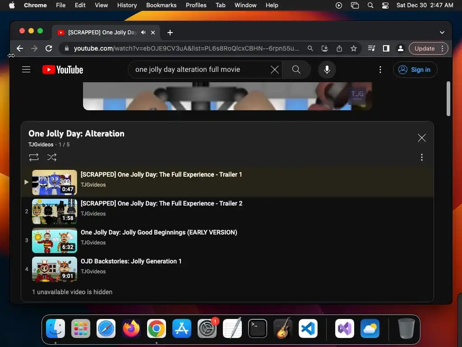Run search with the magnifier button

pos(296,70)
